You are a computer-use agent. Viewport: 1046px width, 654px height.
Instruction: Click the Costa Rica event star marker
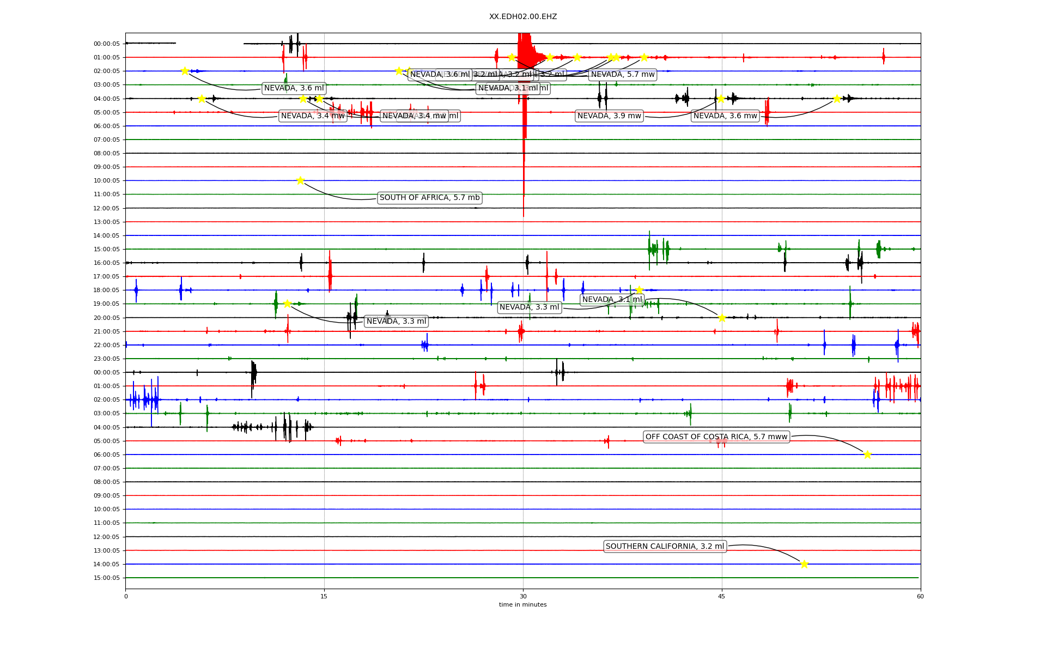coord(867,455)
